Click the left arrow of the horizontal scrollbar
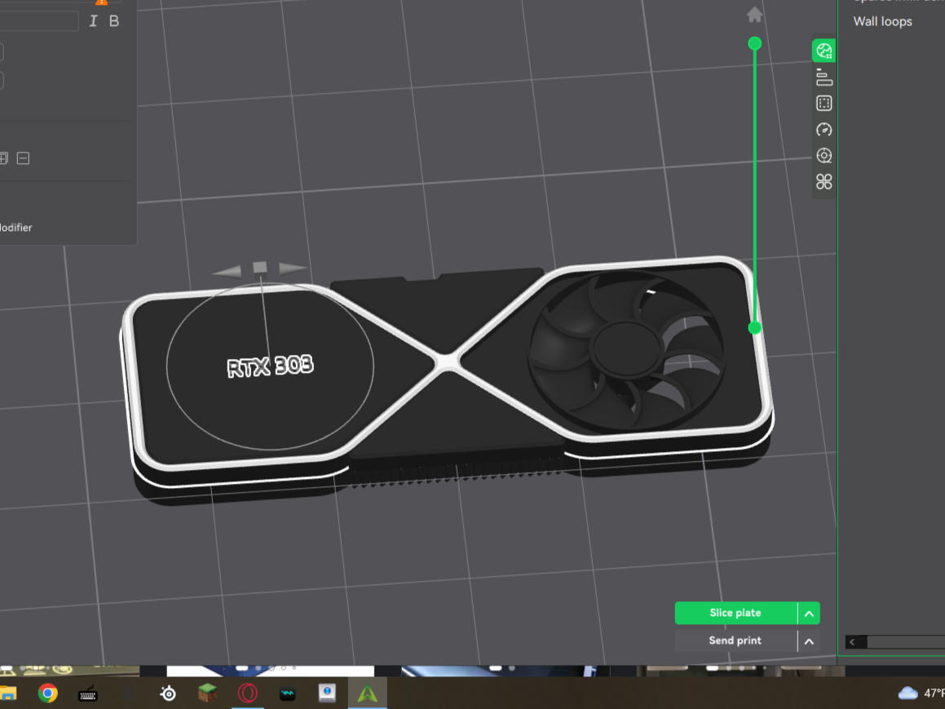The image size is (945, 709). [853, 642]
